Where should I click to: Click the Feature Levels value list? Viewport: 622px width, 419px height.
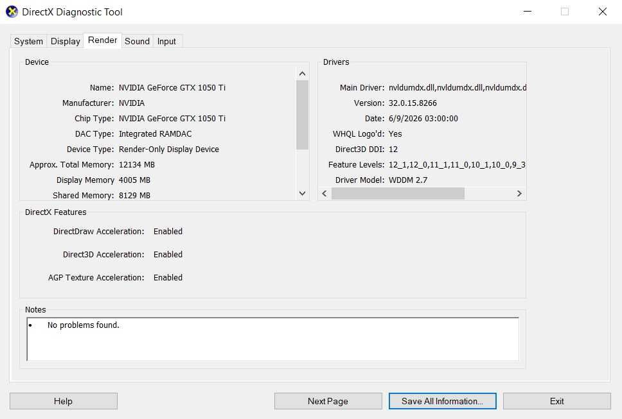coord(457,165)
